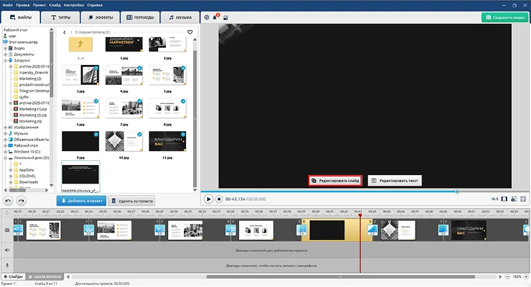The height and width of the screenshot is (287, 531).
Task: Open transition before the БЛАГОДАРИМ ВАС slide
Action: 443,230
